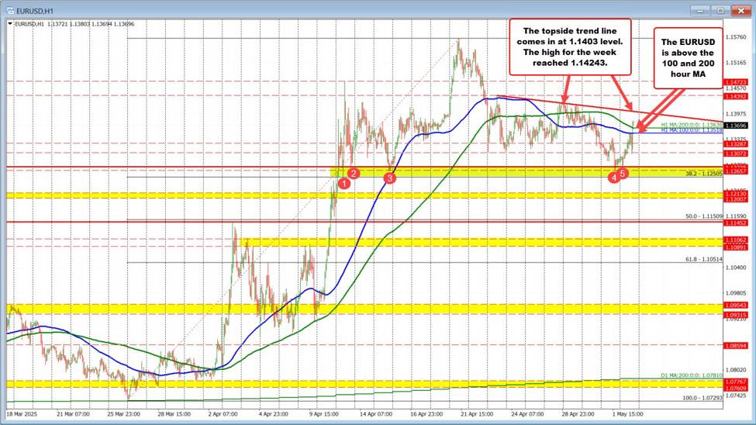The width and height of the screenshot is (756, 425).
Task: Minimize the EURUSD,H1 chart window
Action: coord(700,9)
